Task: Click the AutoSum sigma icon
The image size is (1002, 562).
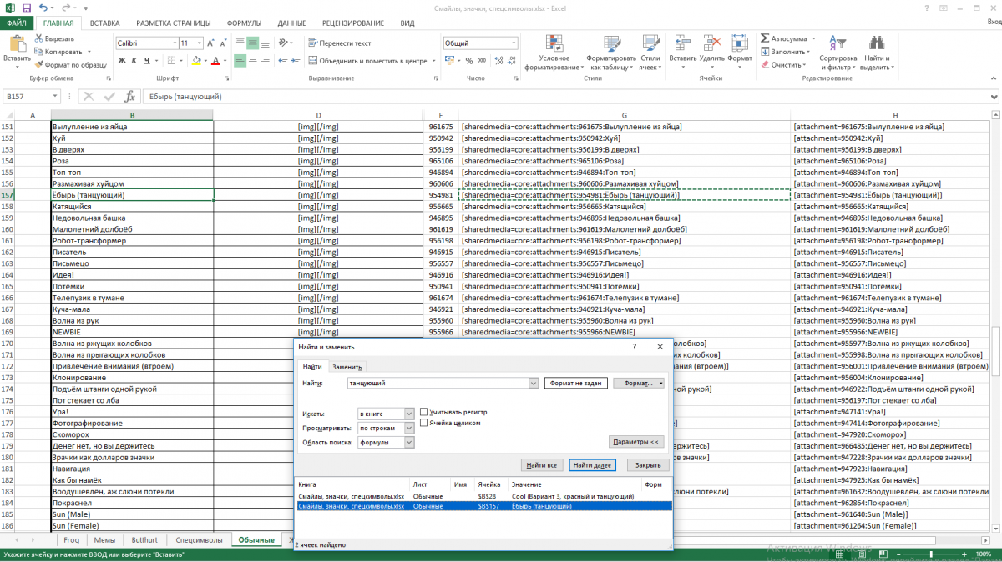Action: [765, 38]
